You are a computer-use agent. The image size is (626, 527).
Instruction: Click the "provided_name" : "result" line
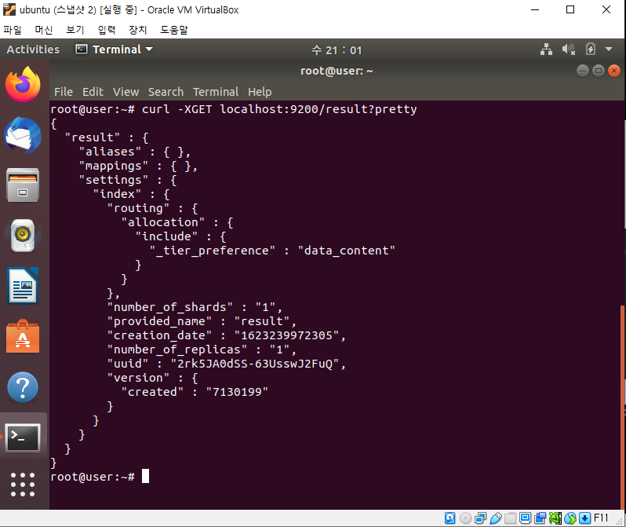(201, 321)
